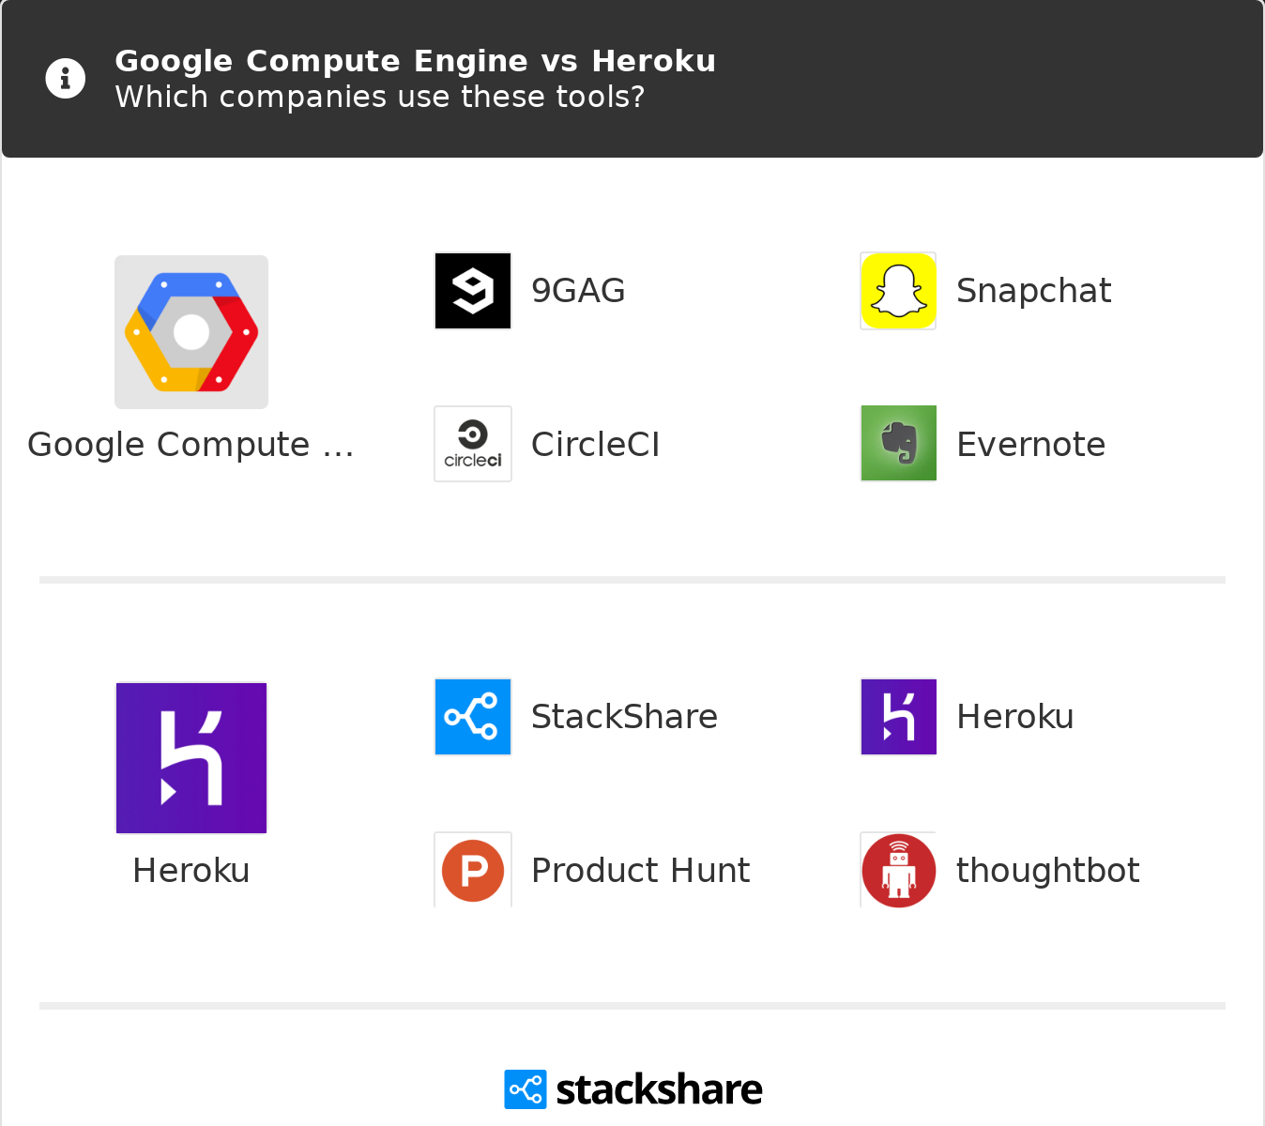
Task: Open the Snapchat text link
Action: tap(1033, 291)
